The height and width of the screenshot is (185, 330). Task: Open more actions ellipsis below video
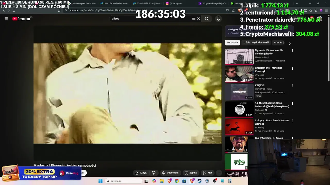pyautogui.click(x=219, y=173)
